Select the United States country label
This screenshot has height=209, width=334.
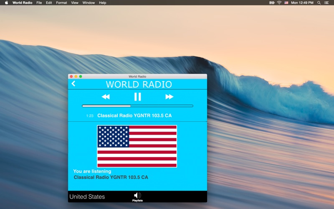pos(87,196)
